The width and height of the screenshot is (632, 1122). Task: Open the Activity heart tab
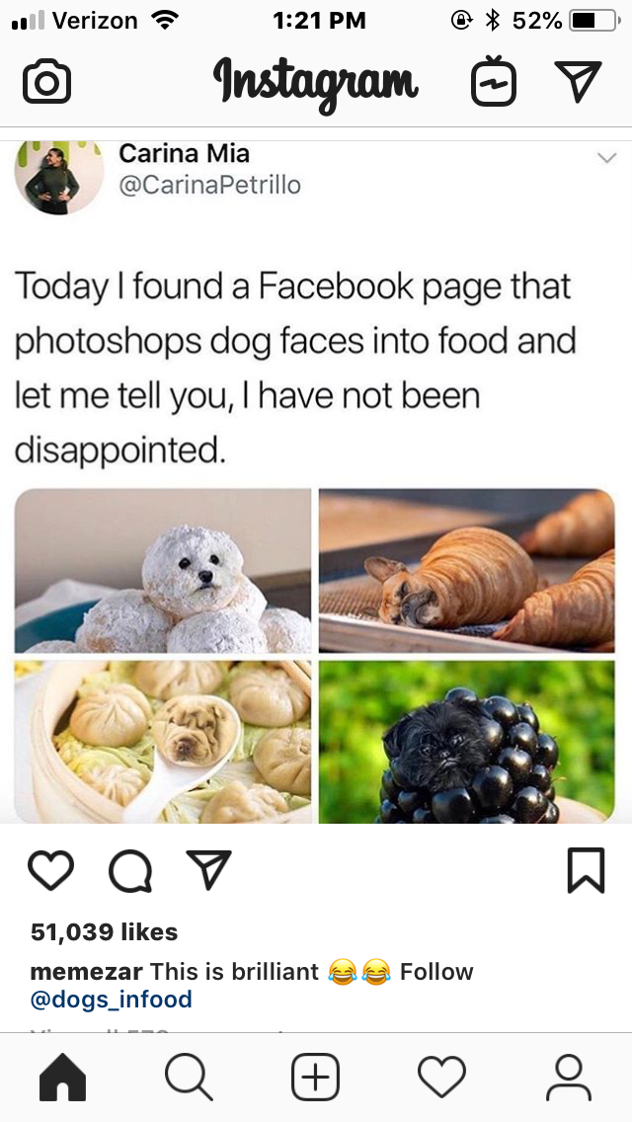(x=441, y=1077)
